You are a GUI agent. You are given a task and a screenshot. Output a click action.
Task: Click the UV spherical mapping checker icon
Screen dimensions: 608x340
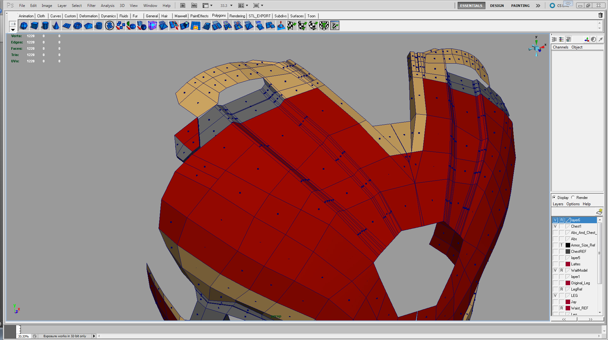click(313, 25)
